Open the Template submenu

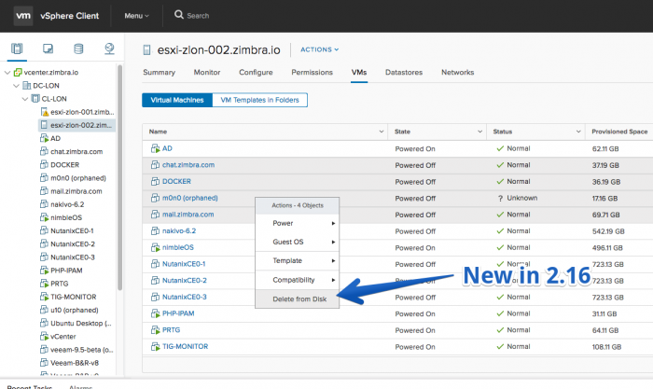point(298,260)
